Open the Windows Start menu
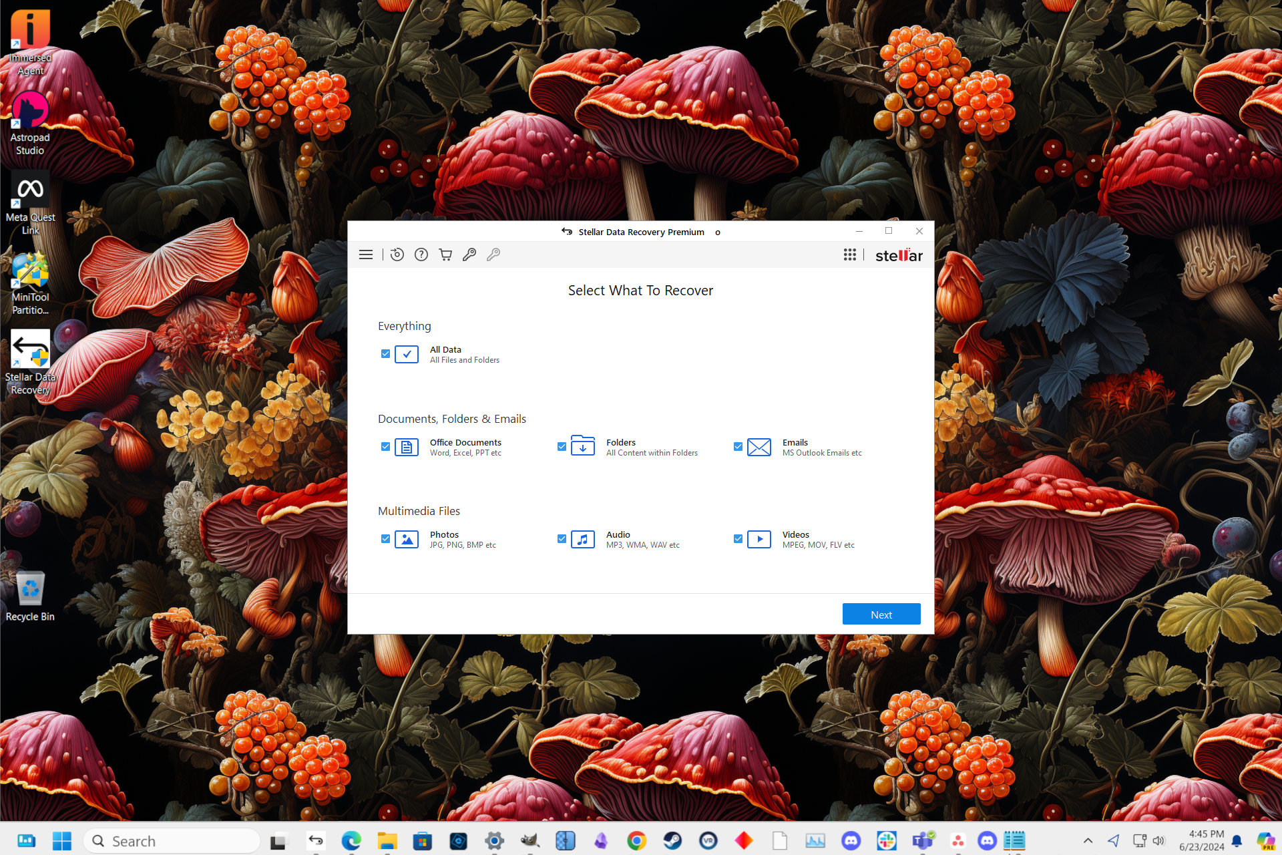This screenshot has height=855, width=1282. [x=62, y=841]
